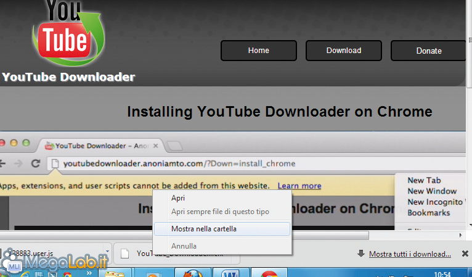472x277 pixels.
Task: Open the folder explorer taskbar icon
Action: tap(115, 272)
